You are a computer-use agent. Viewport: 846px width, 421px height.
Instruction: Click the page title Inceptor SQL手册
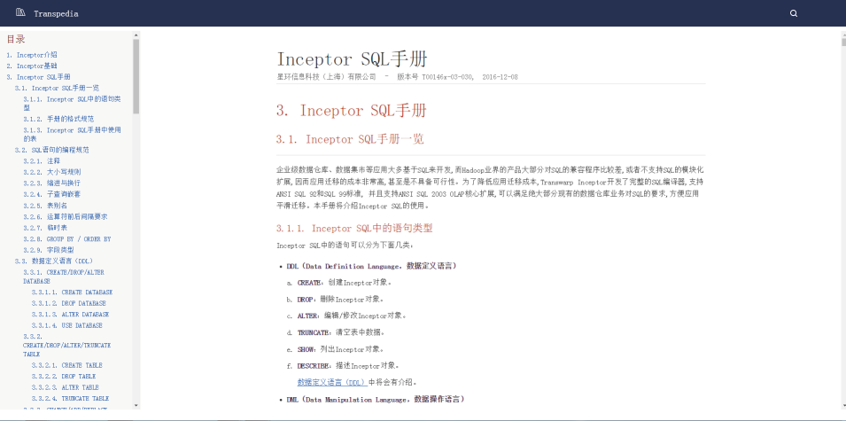point(353,58)
